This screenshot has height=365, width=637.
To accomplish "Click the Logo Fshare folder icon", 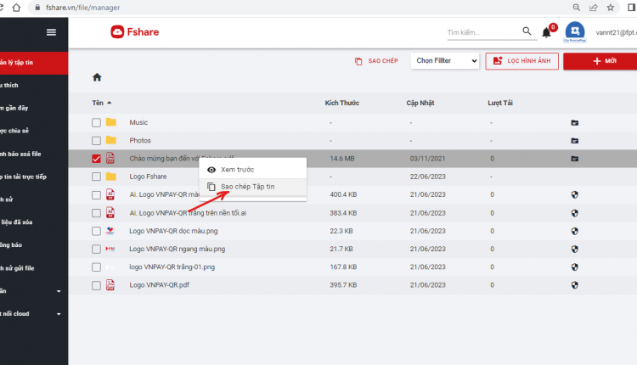I will tap(111, 177).
